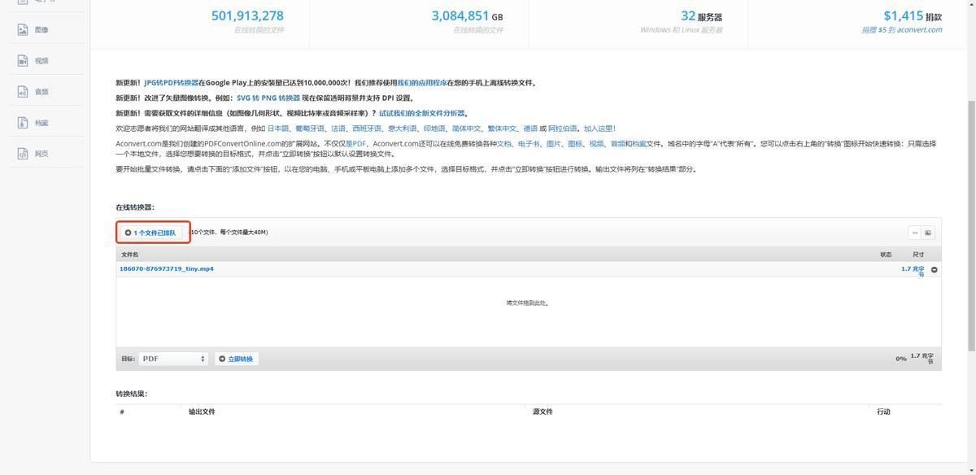
Task: Follow the SVG 转 PNG 转换器 link
Action: pyautogui.click(x=268, y=98)
